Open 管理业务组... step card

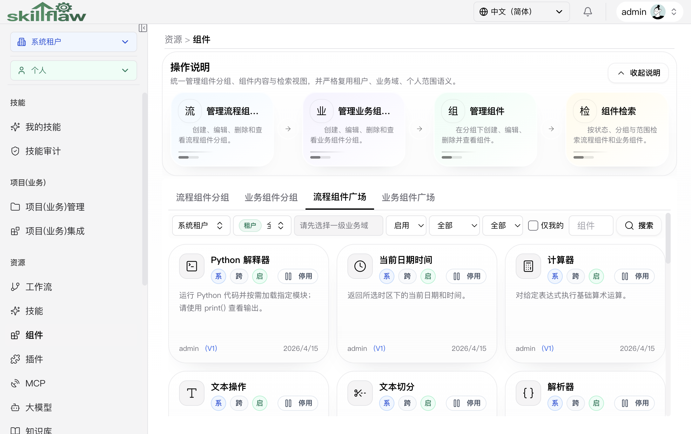[x=354, y=129]
